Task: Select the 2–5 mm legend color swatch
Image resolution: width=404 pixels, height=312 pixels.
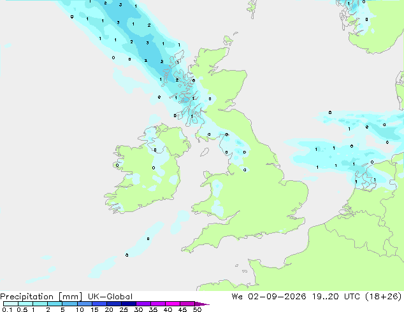Action: point(55,304)
